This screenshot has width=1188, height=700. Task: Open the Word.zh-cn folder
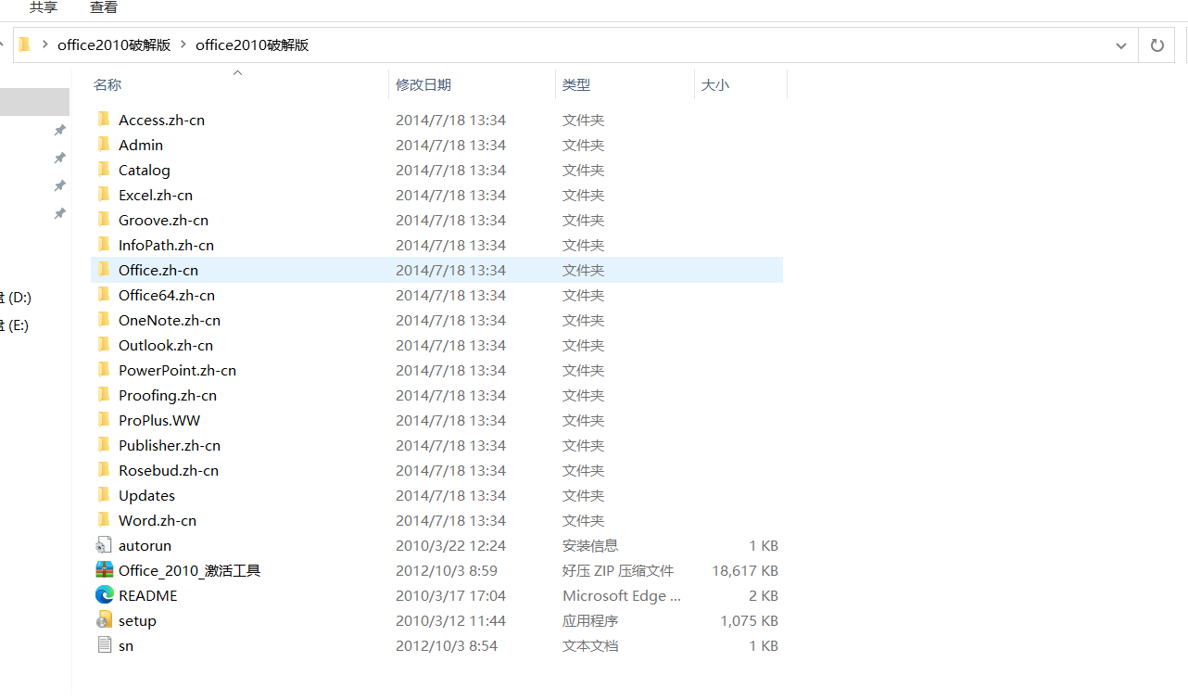coord(156,519)
